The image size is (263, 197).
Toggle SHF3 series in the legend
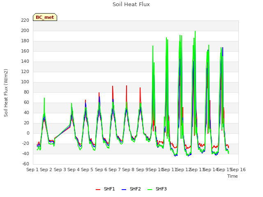click(157, 189)
